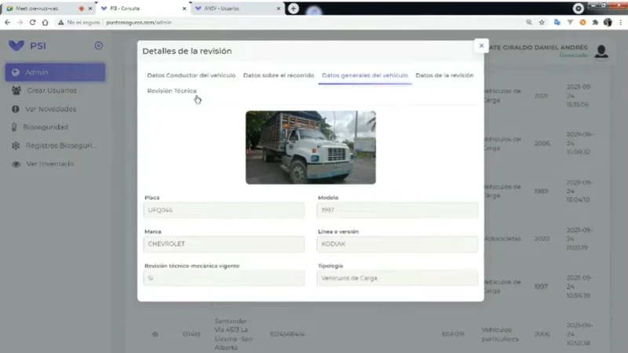
Task: Select the Datos generales del vehículo tab
Action: coord(365,75)
